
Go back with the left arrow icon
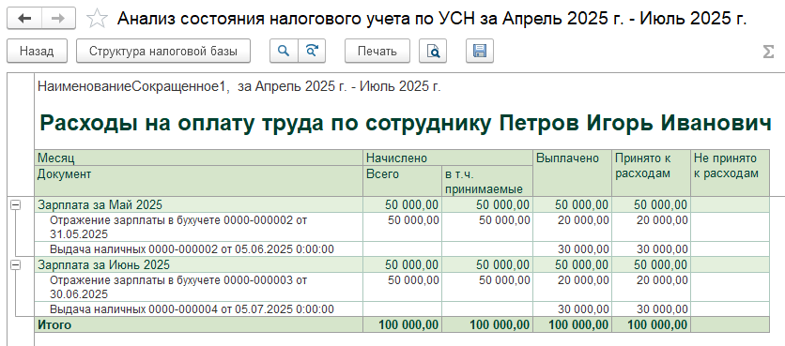tap(24, 19)
